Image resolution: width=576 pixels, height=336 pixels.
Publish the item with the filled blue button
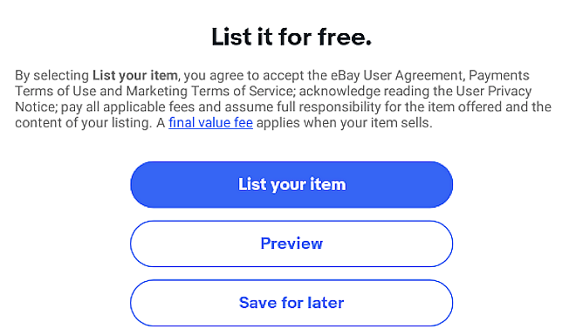(x=291, y=184)
